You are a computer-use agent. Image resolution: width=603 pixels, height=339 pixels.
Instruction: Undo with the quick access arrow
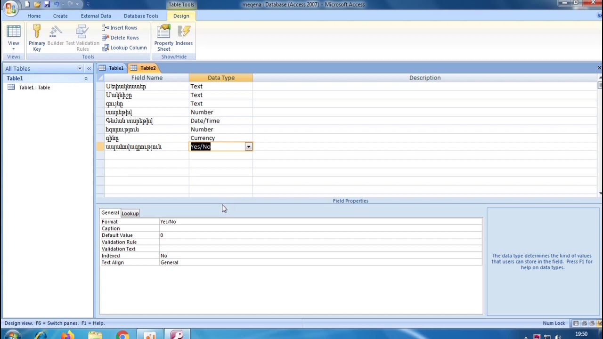pyautogui.click(x=57, y=4)
